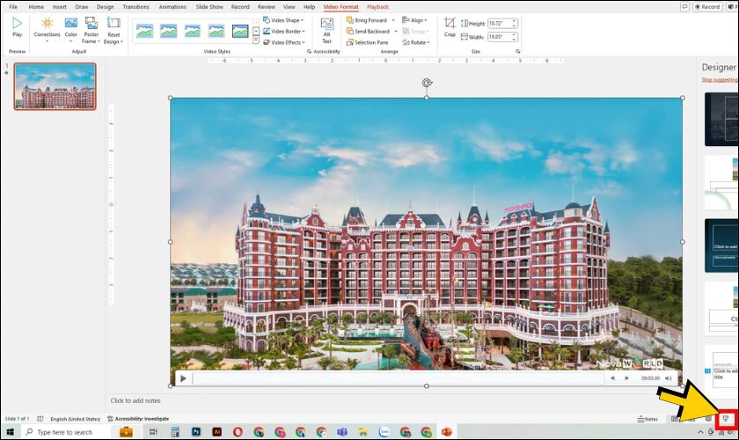This screenshot has height=440, width=739.
Task: Toggle the Notes pane button
Action: (x=648, y=419)
